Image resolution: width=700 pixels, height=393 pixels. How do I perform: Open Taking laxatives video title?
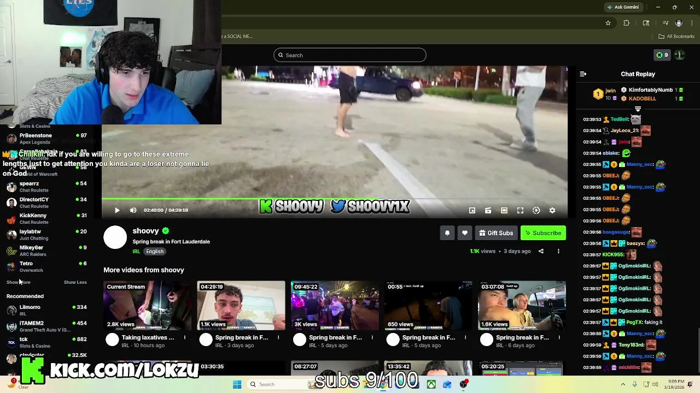(148, 337)
